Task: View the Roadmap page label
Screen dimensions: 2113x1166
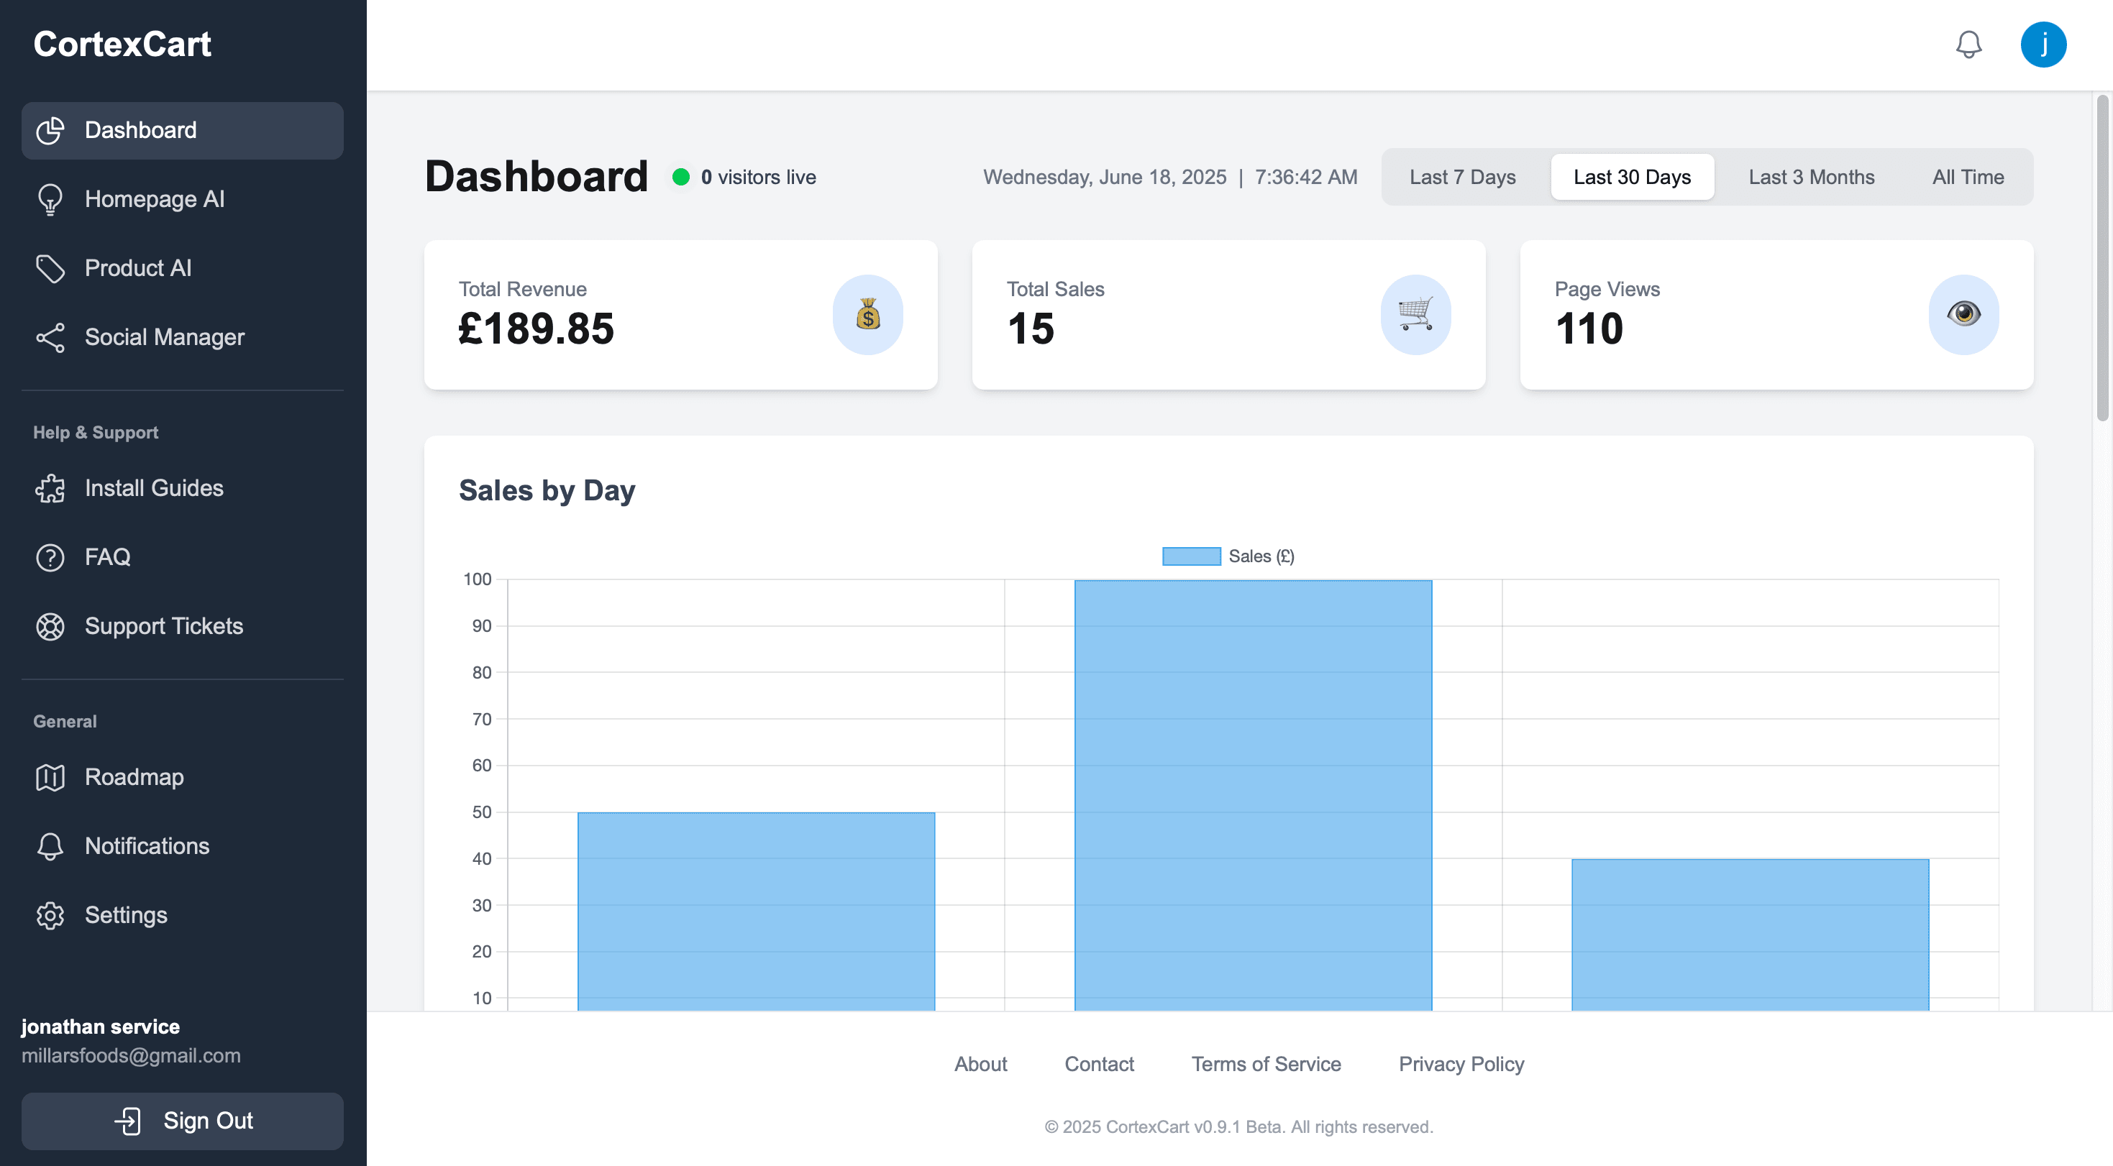Action: (x=134, y=777)
